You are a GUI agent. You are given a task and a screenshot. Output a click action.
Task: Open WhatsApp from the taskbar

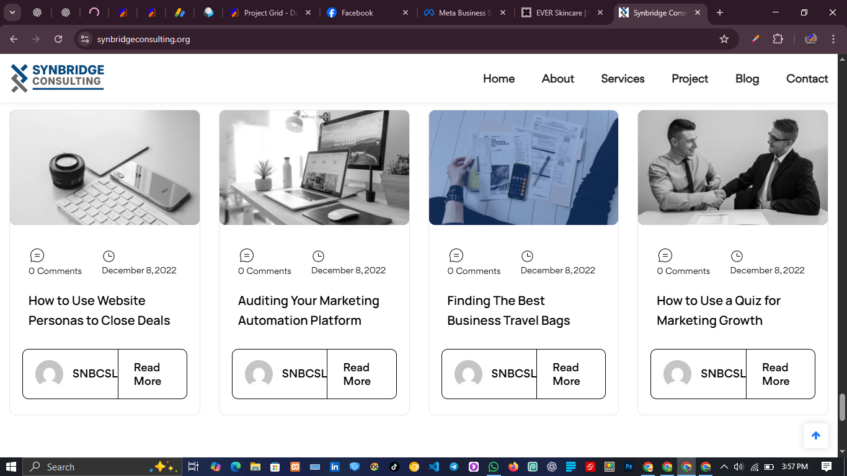493,467
